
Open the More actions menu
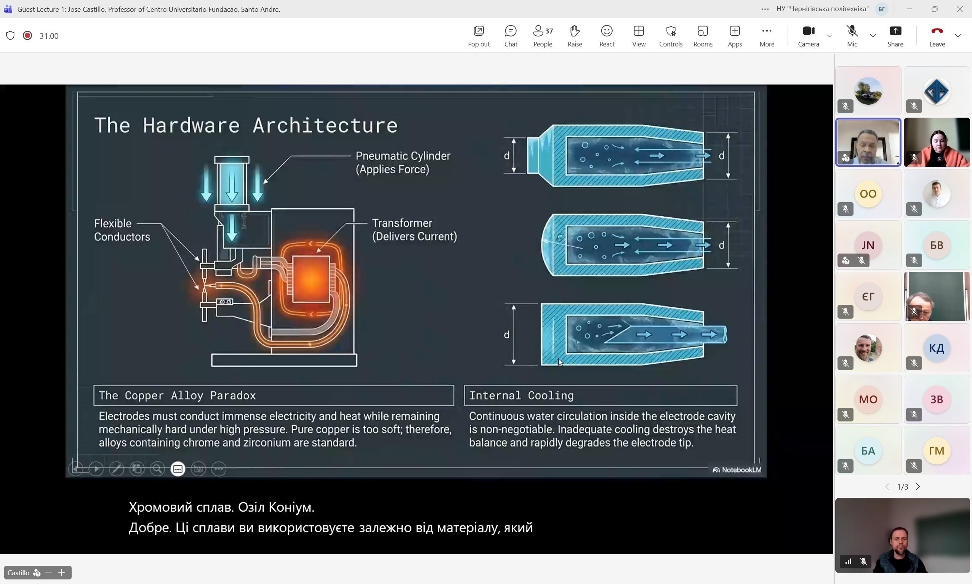click(766, 36)
